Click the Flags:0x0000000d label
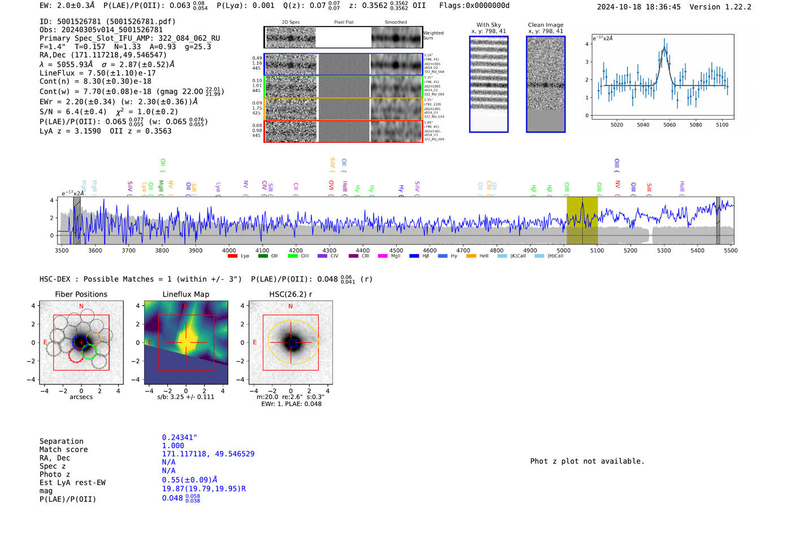The width and height of the screenshot is (791, 538). [475, 6]
